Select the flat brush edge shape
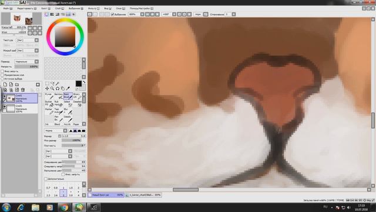Image resolution: width=376 pixels, height=212 pixels. (83, 131)
